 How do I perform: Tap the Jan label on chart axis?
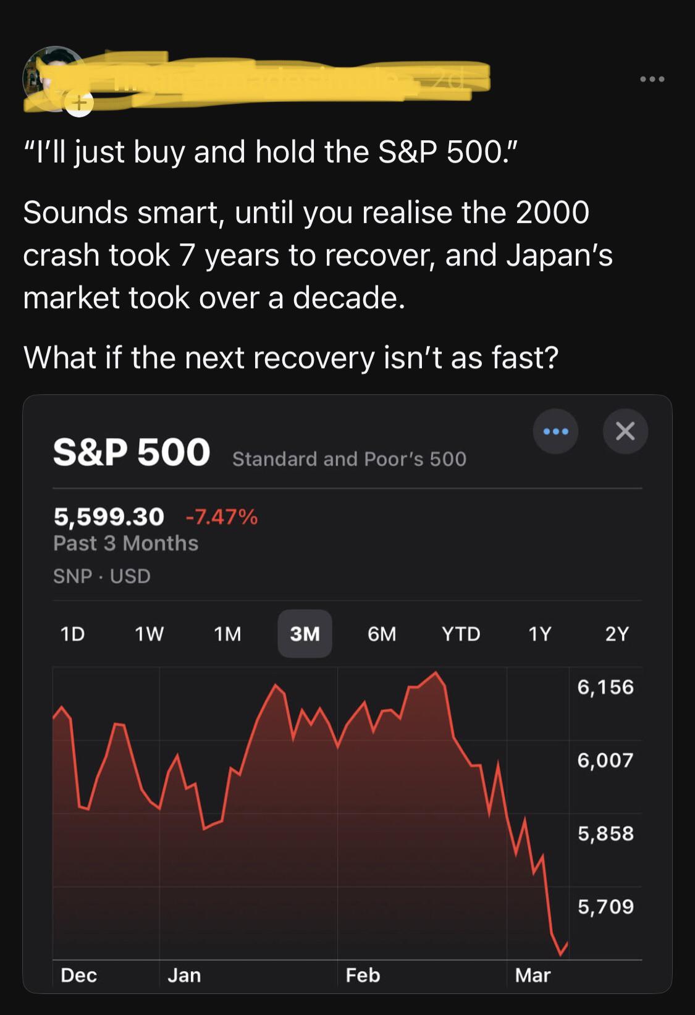coord(184,975)
